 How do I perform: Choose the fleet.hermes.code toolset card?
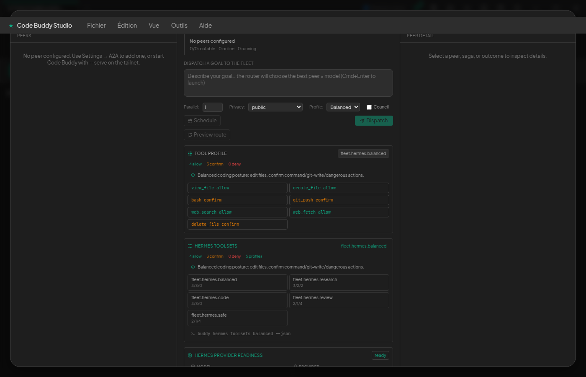238,300
